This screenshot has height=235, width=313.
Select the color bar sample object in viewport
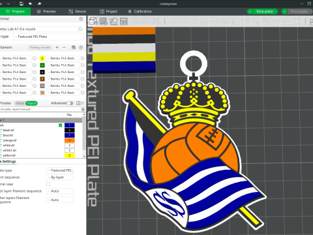click(x=124, y=50)
